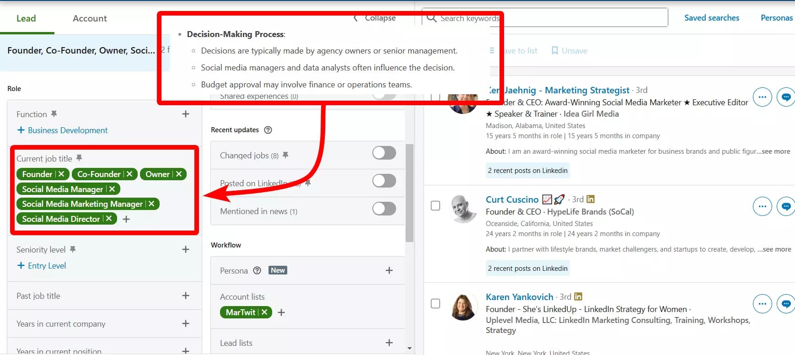The height and width of the screenshot is (355, 795).
Task: Open more options for Karen Yankovich
Action: coord(762,304)
